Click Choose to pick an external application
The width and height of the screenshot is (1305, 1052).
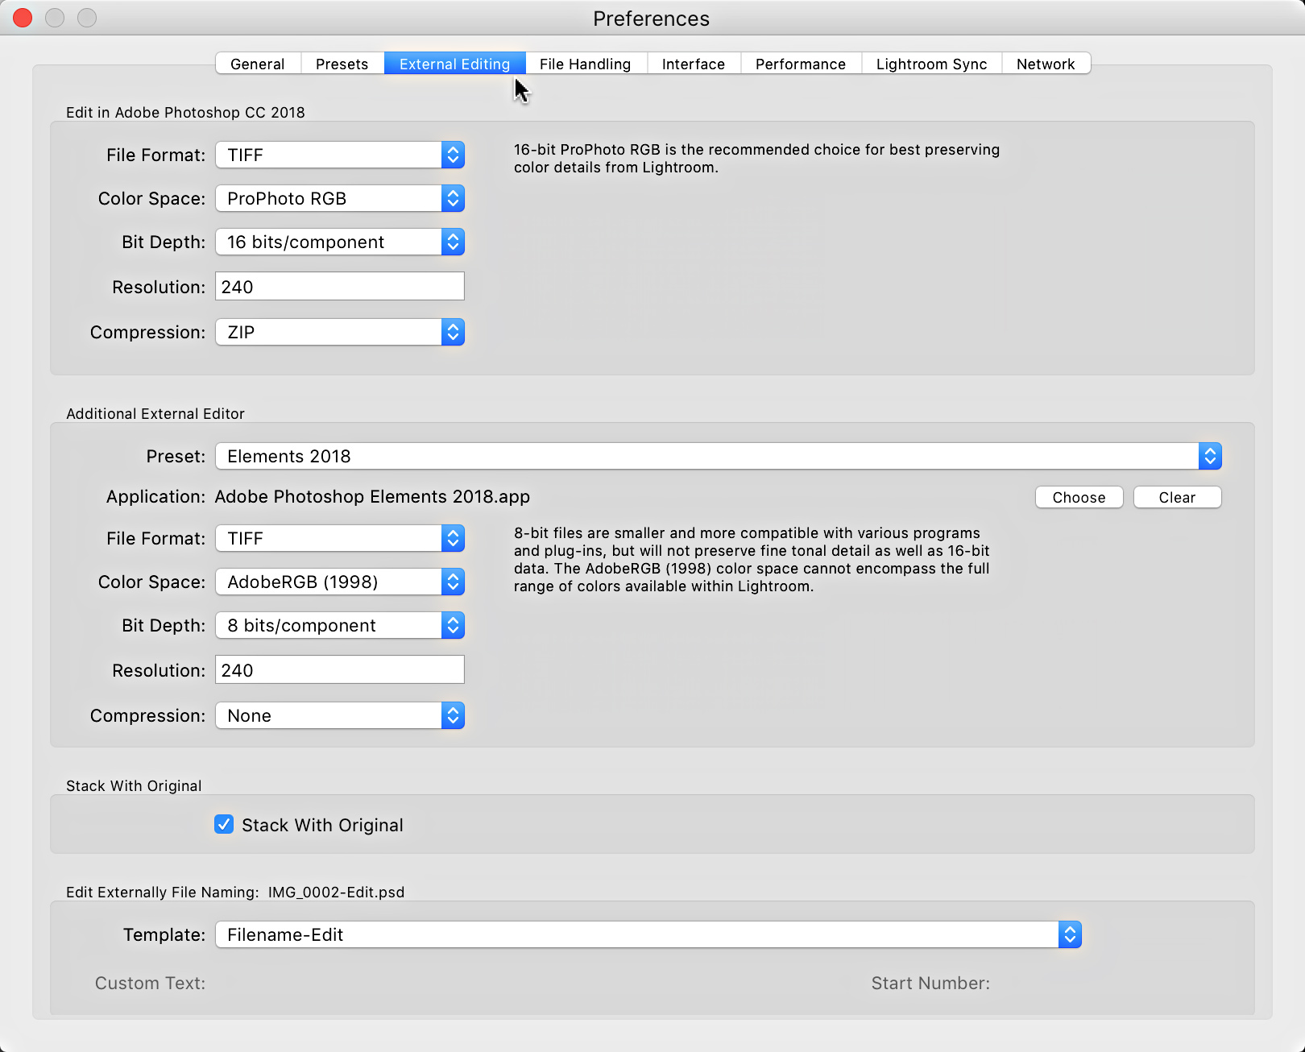[x=1079, y=497]
